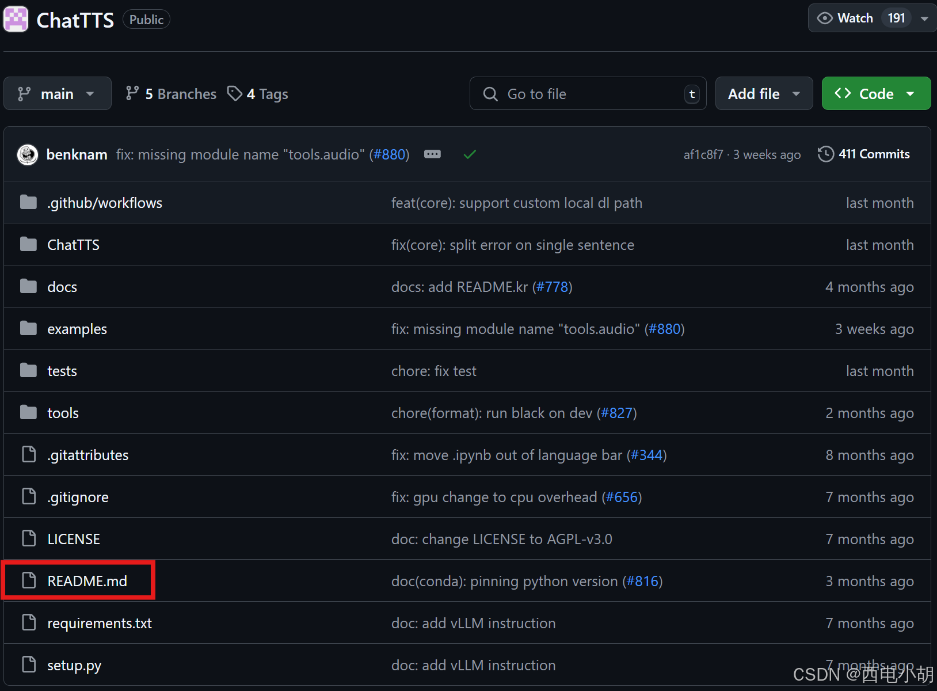Open the tests folder
Viewport: 937px width, 691px height.
[62, 371]
